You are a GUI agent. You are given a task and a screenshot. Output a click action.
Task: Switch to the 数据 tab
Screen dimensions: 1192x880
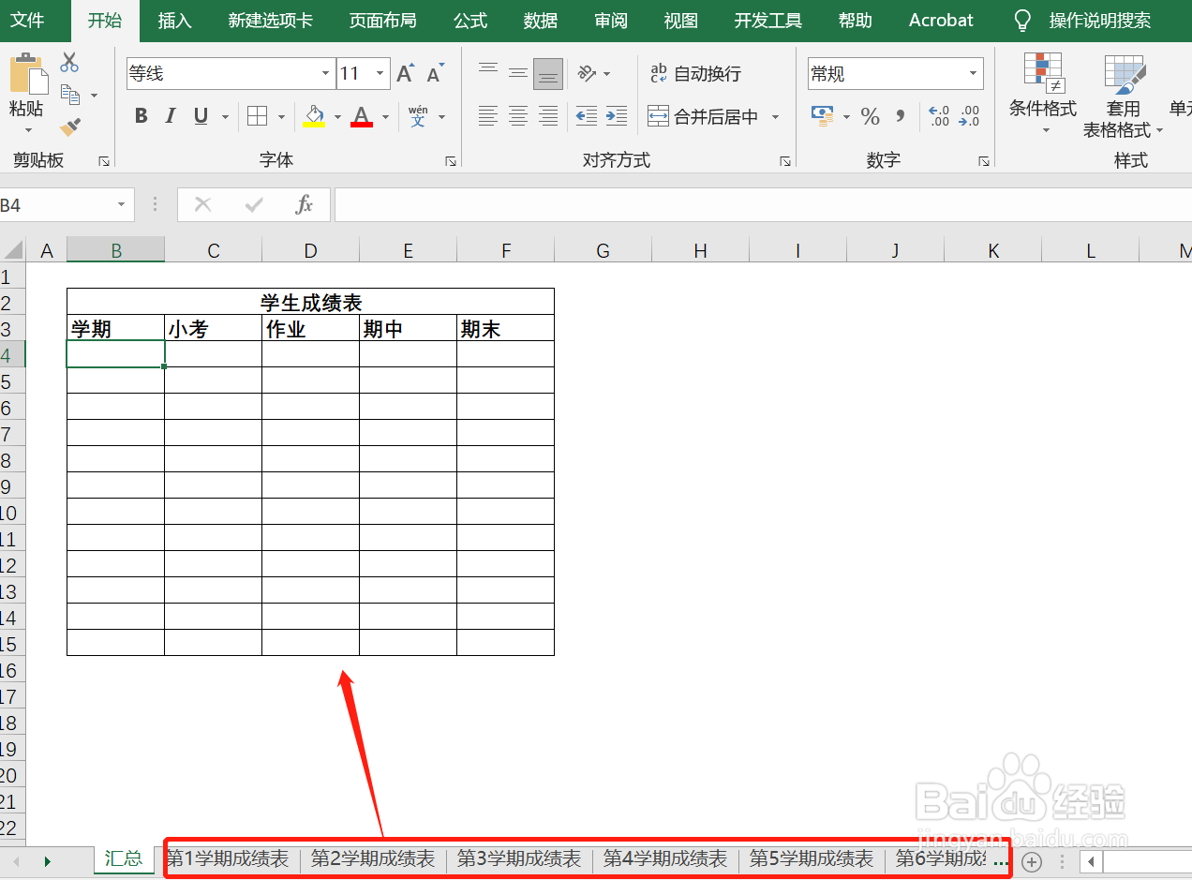tap(541, 21)
